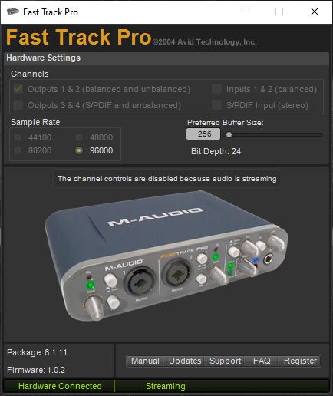Screen dimensions: 333x396
Task: Click the Hardware Connected status indicator
Action: coord(60,386)
